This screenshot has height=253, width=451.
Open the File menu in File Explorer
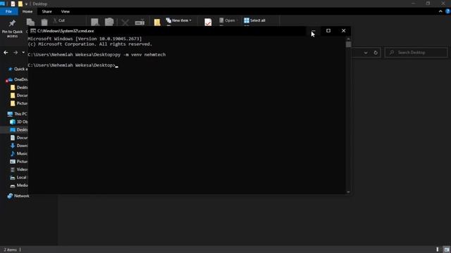[x=8, y=11]
